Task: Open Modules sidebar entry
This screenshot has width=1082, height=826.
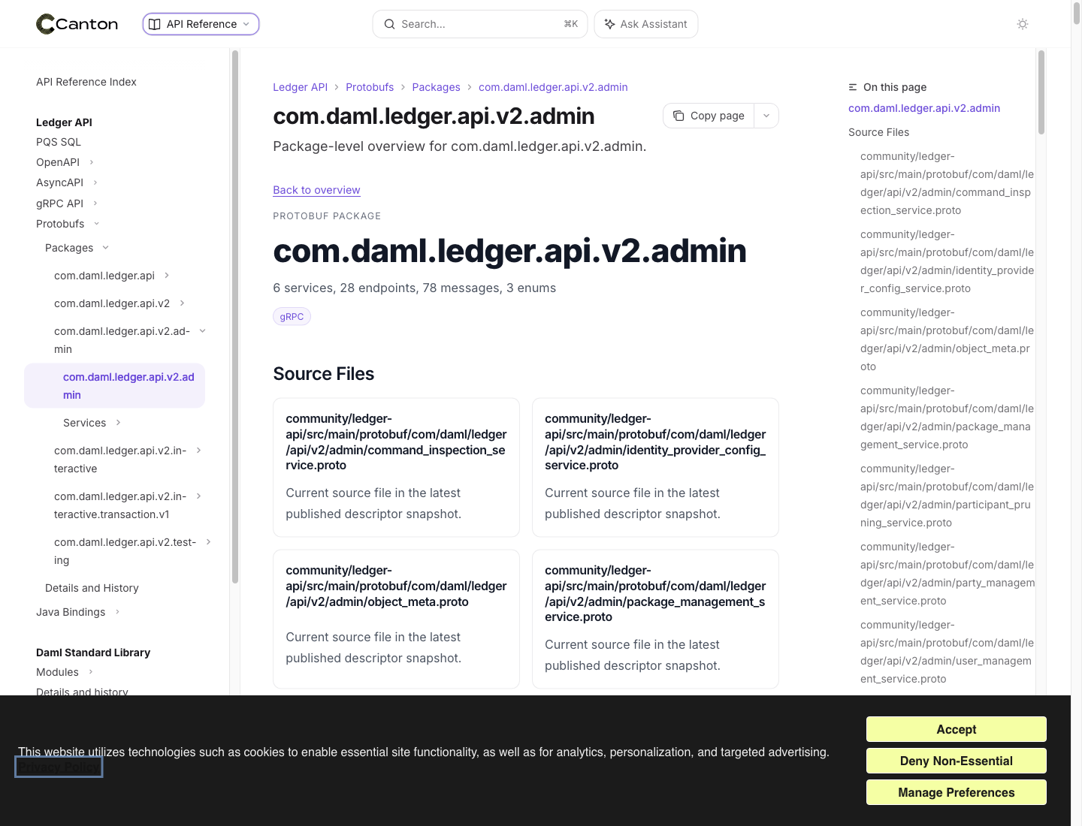Action: coord(57,672)
